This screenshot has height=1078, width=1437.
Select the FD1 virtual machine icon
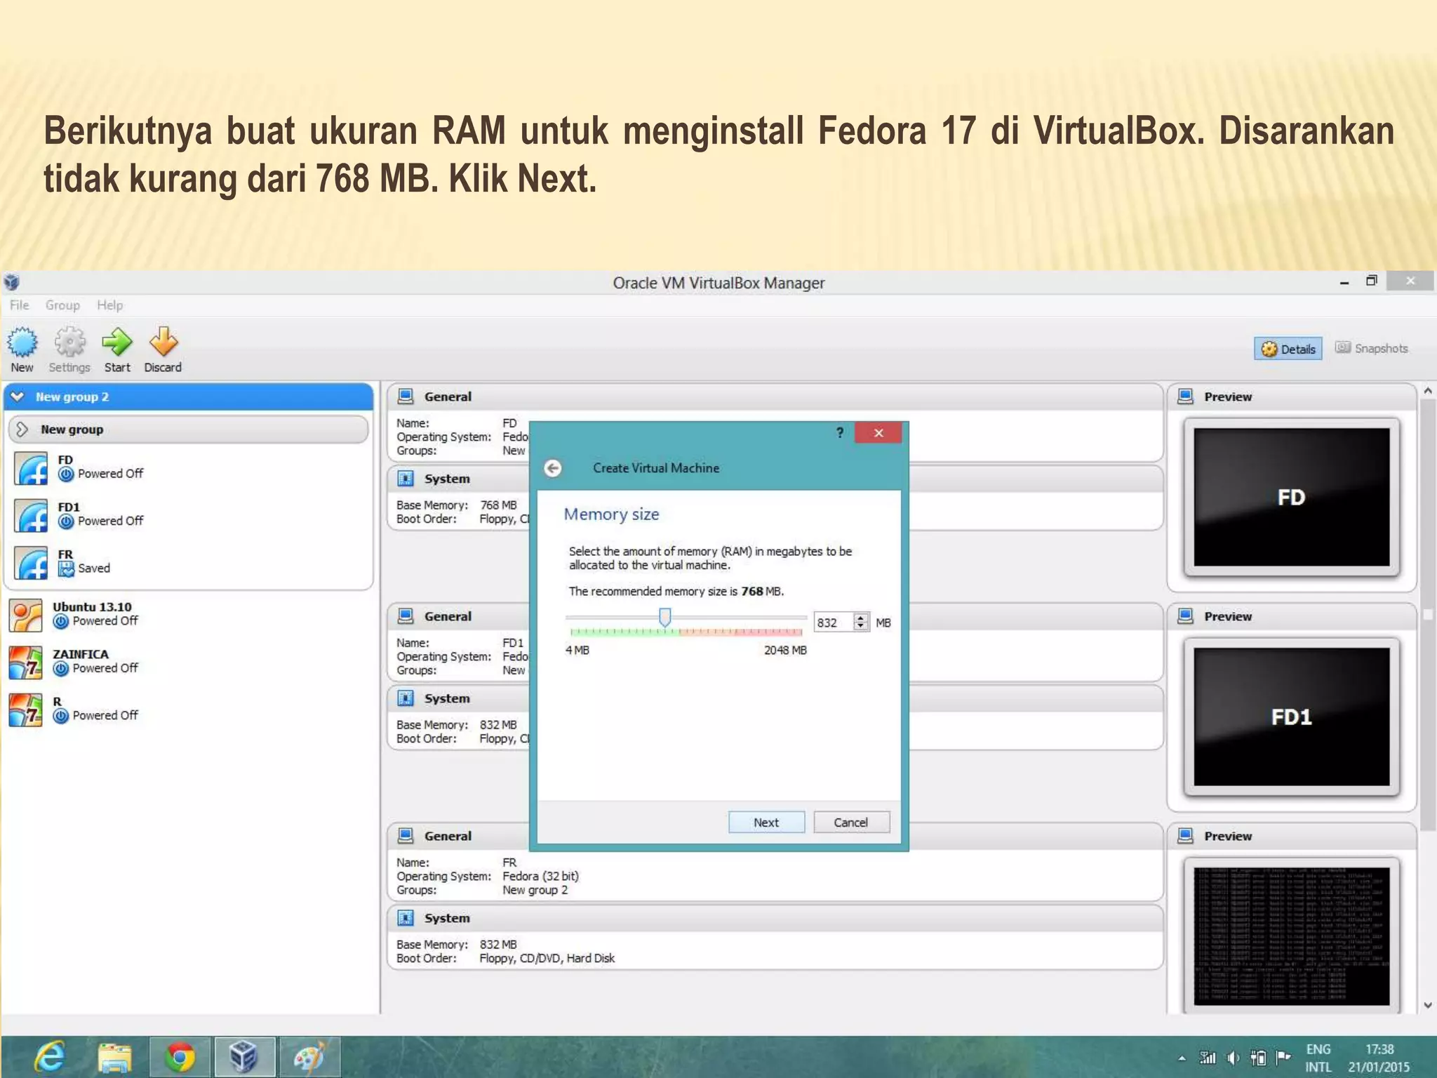tap(32, 516)
